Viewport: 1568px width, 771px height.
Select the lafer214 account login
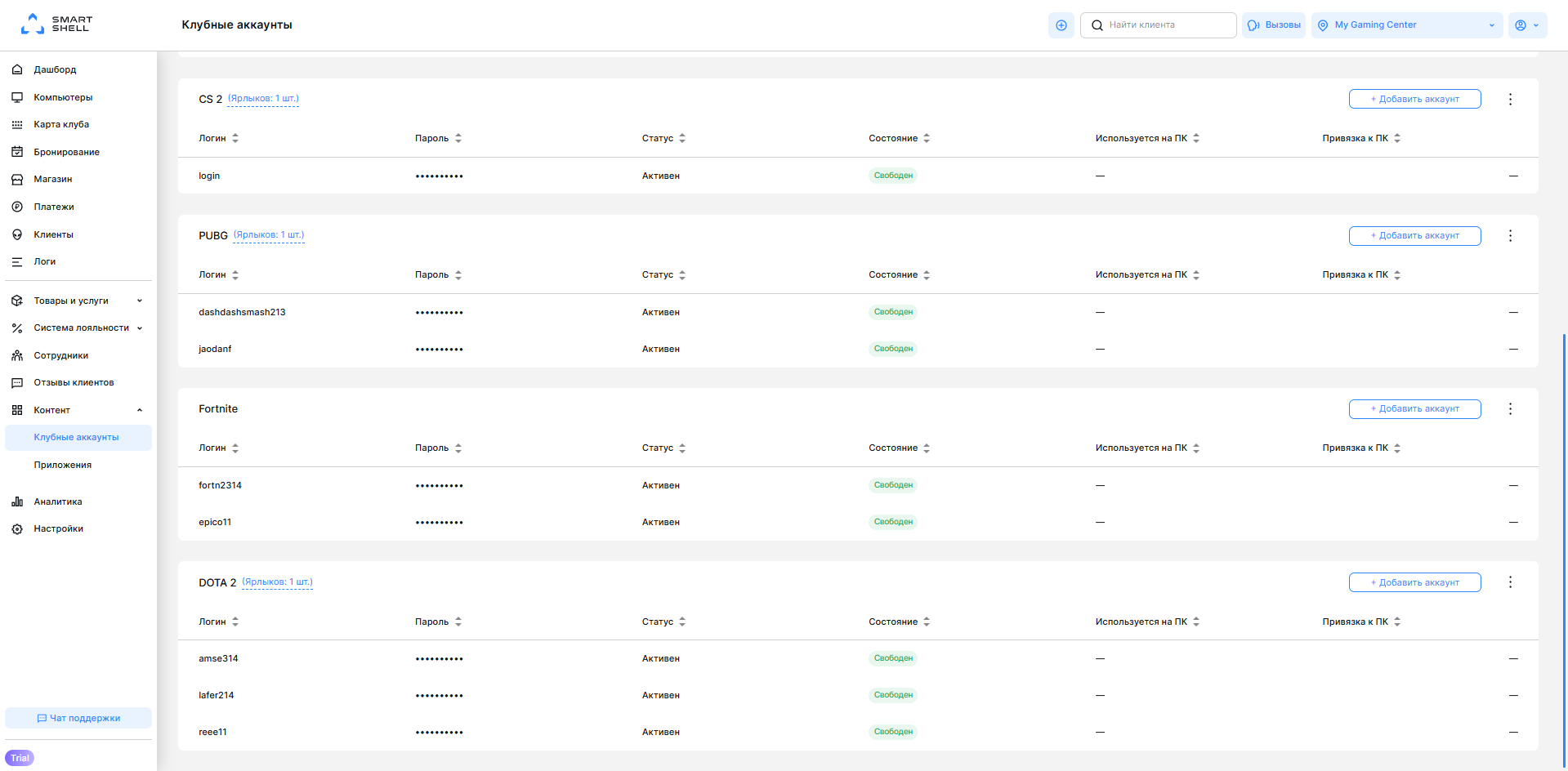(216, 695)
